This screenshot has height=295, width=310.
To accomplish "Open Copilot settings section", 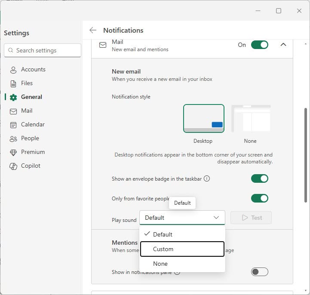I will (x=31, y=166).
